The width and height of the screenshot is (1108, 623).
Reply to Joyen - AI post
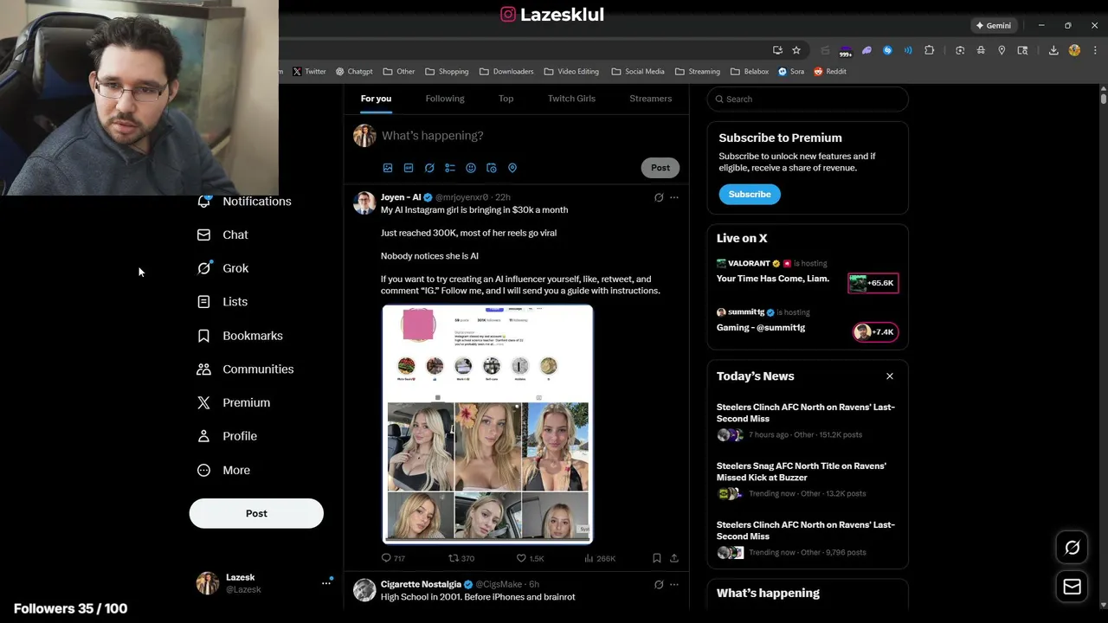[393, 558]
